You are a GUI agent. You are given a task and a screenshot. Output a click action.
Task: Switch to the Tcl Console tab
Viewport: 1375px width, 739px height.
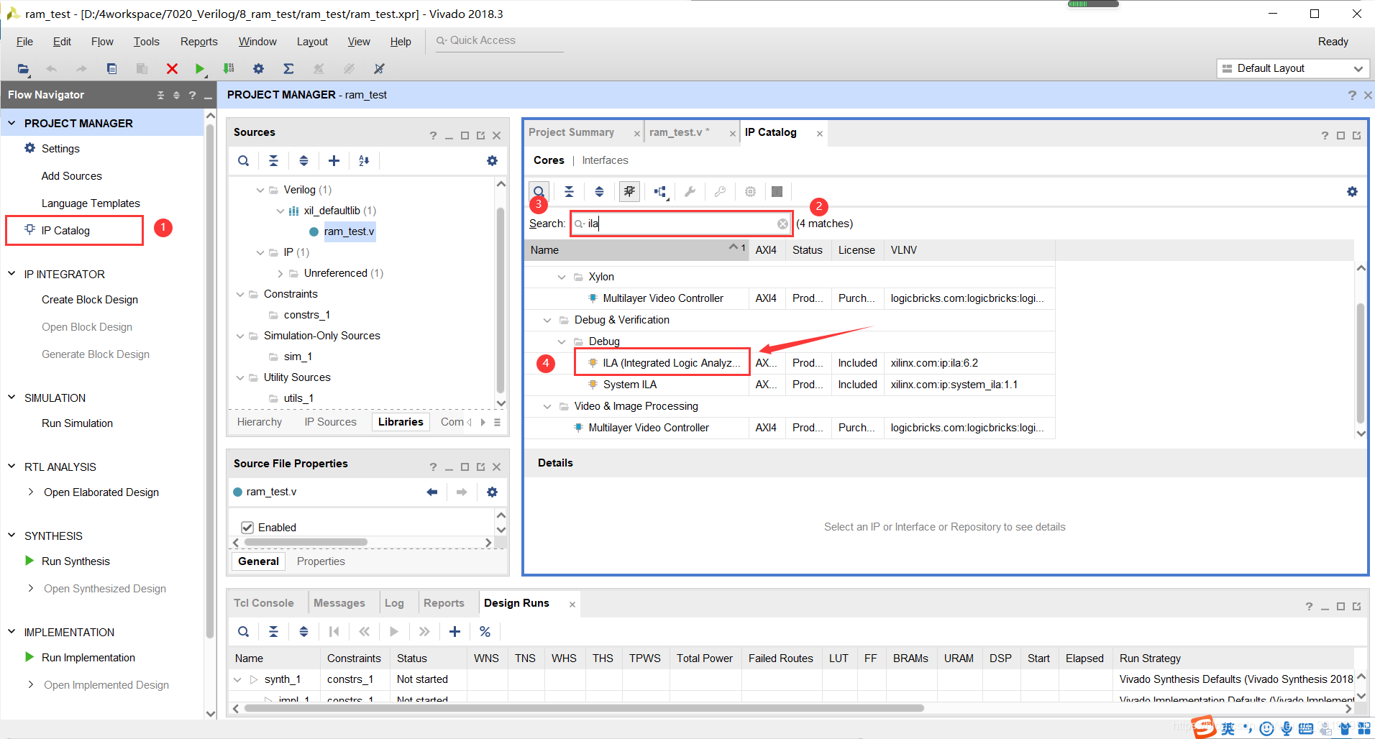[263, 603]
